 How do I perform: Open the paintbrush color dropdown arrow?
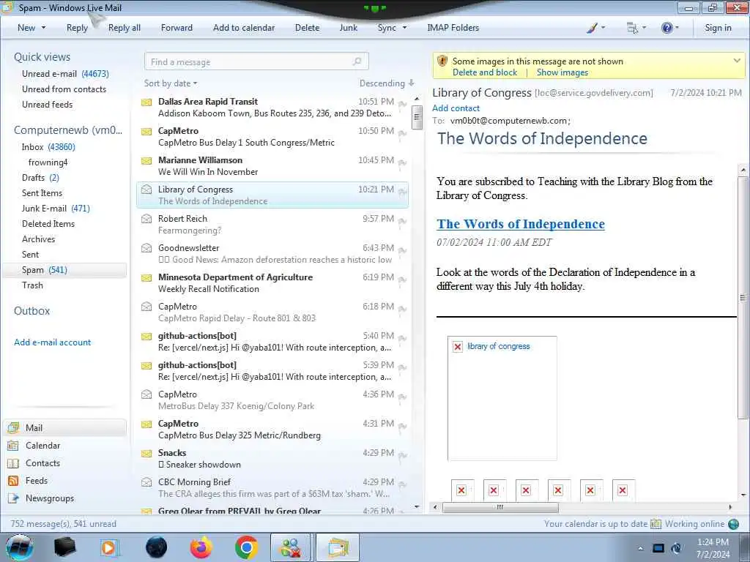tap(603, 28)
